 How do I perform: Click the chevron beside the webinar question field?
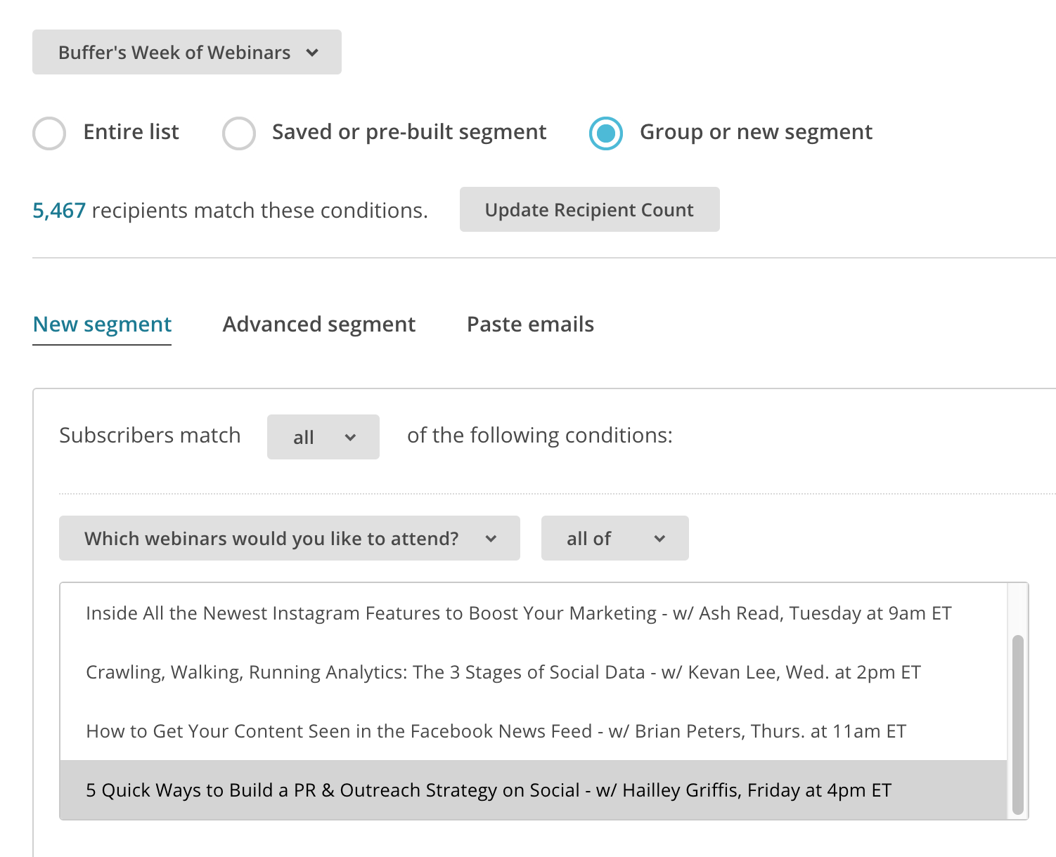tap(491, 539)
